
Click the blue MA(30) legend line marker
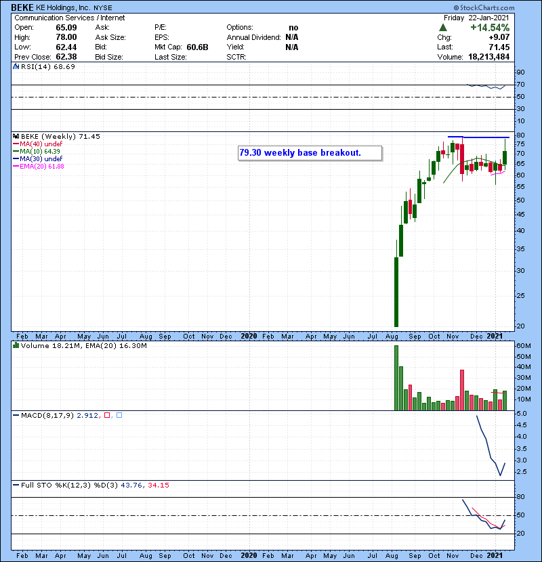16,158
